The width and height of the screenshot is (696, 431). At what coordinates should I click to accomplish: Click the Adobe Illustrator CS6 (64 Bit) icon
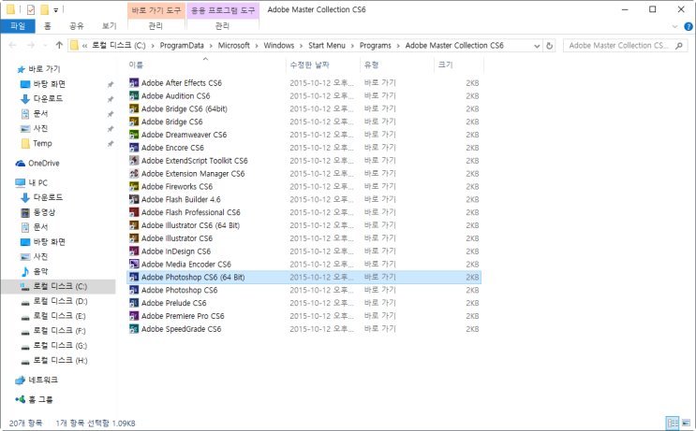(134, 225)
